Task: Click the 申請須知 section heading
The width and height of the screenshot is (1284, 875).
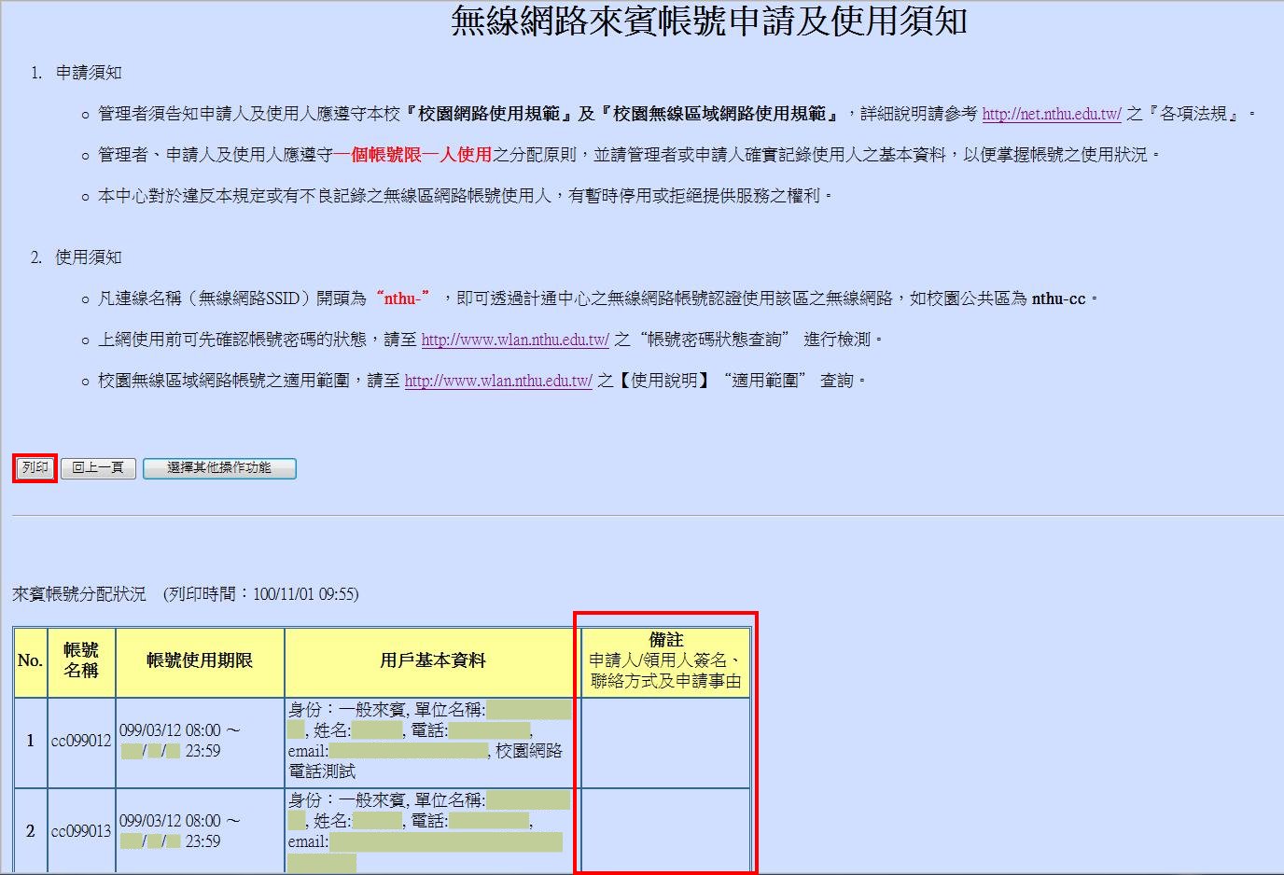Action: coord(88,73)
